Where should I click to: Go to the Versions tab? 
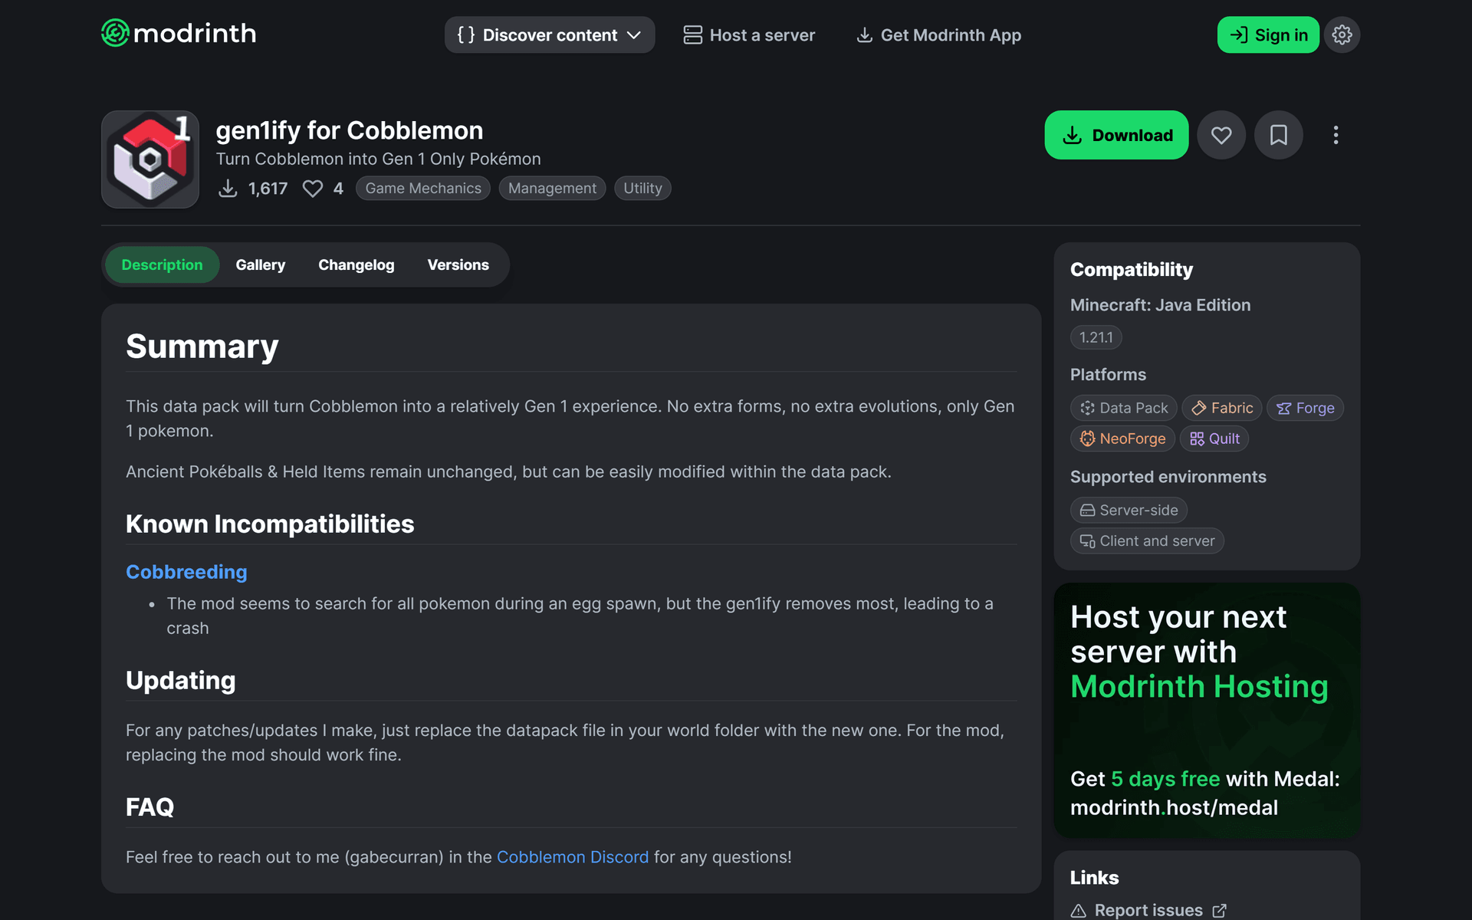[x=458, y=264]
